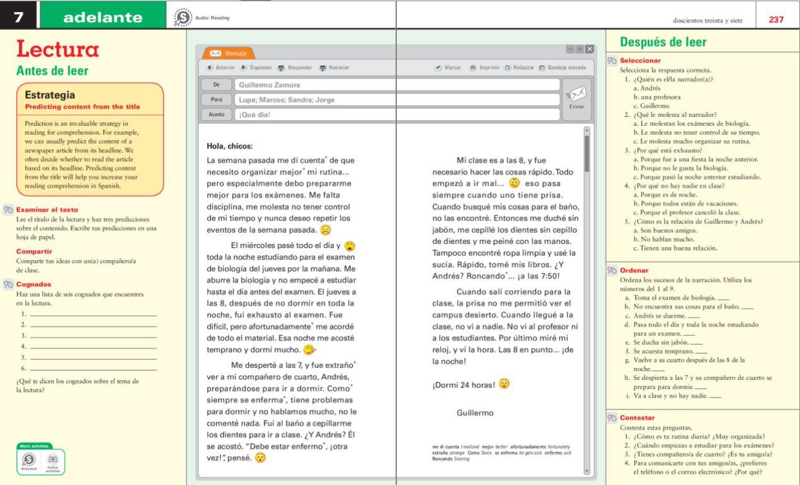Click the 'Estrategia' box title
The height and width of the screenshot is (485, 800).
51,96
